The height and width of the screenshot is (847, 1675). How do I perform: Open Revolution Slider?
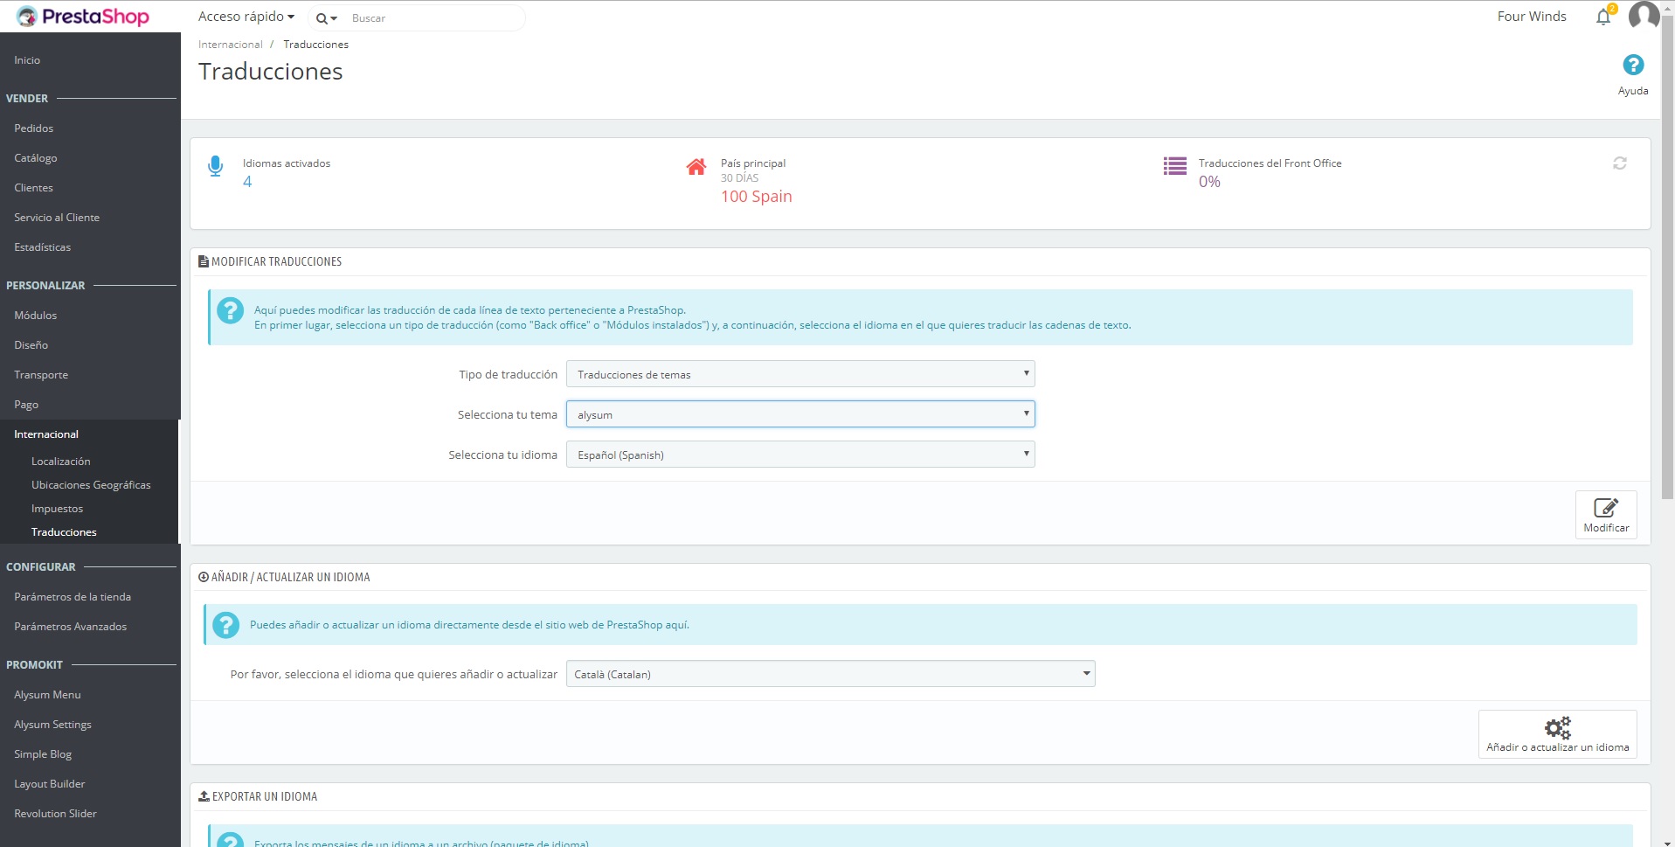55,814
